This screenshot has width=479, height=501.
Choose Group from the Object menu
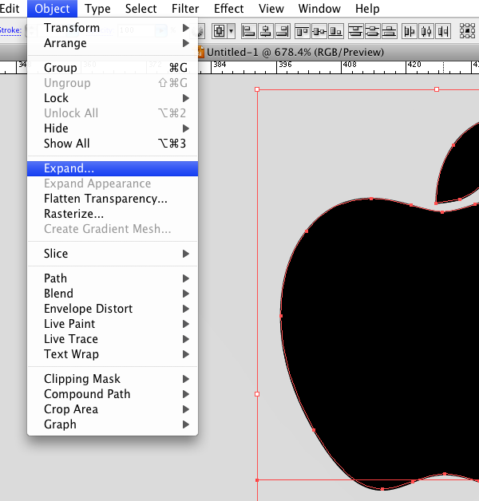[x=113, y=68]
